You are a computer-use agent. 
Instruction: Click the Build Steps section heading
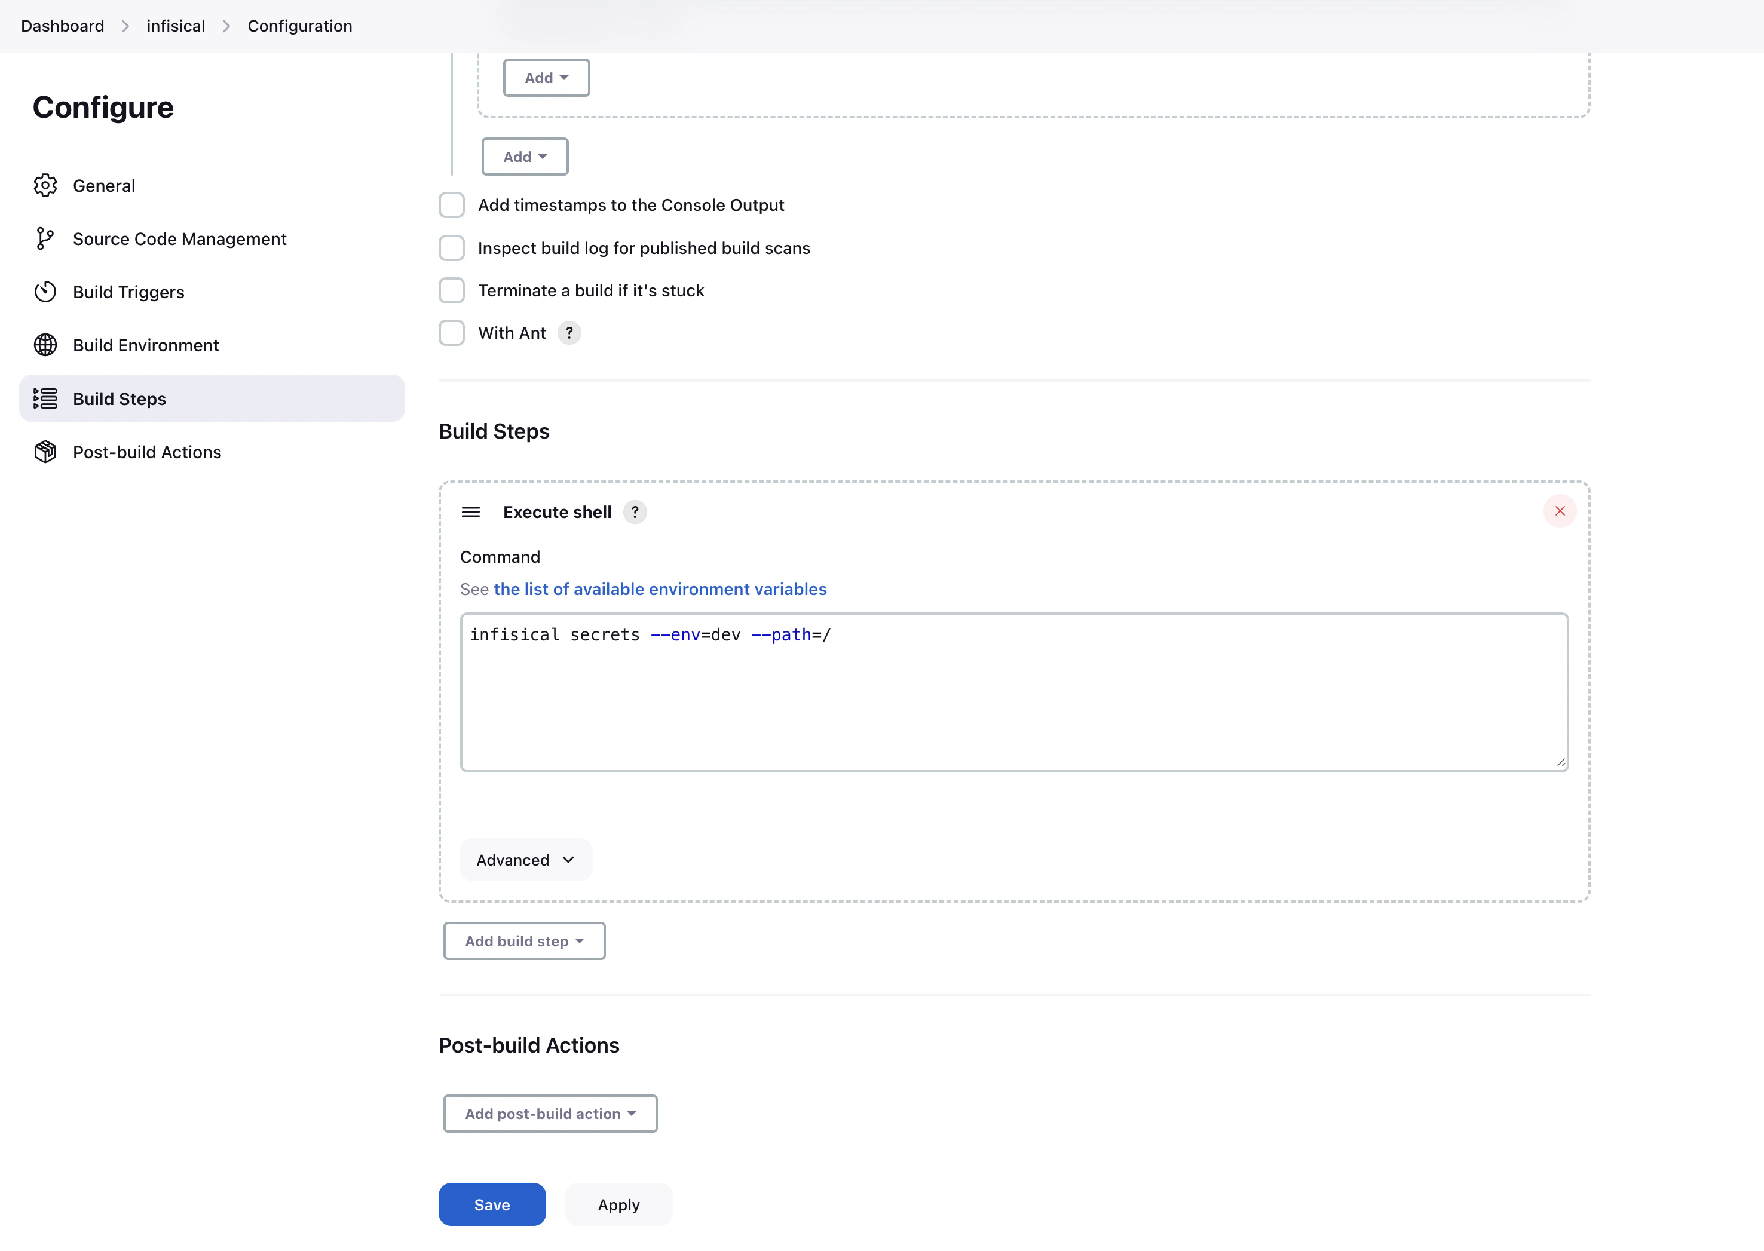click(x=494, y=431)
